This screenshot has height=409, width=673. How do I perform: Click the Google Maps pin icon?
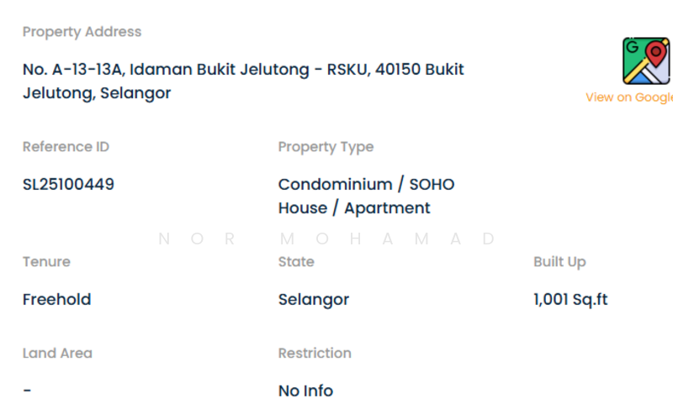coord(645,60)
